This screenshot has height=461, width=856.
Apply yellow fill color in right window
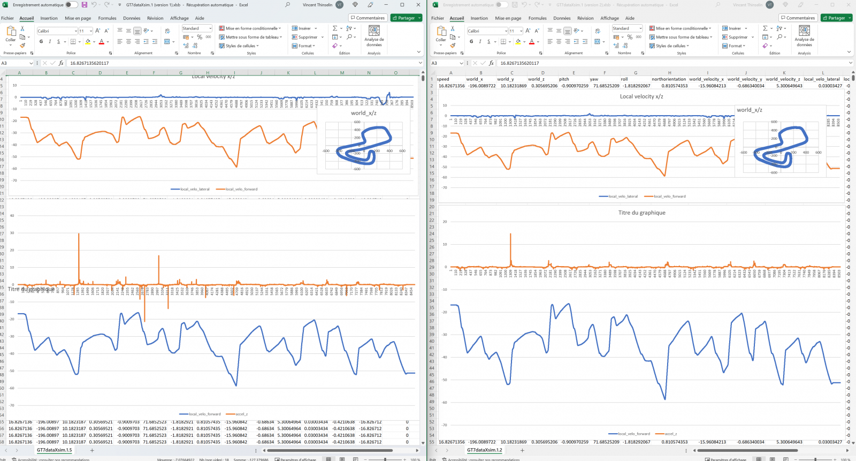click(x=518, y=41)
